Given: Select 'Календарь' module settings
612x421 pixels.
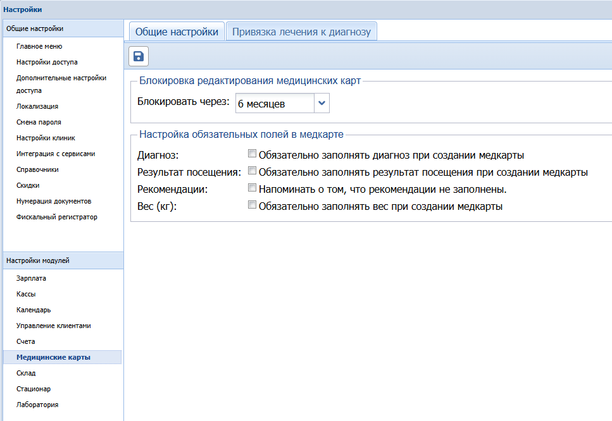Looking at the screenshot, I should tap(34, 310).
